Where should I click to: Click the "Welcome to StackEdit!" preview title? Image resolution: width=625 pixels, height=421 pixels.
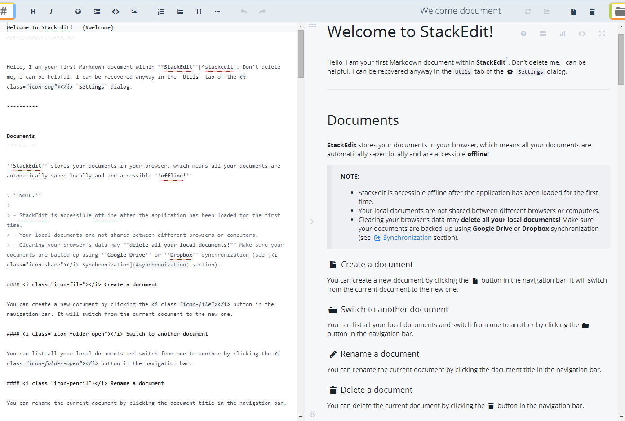(x=410, y=32)
